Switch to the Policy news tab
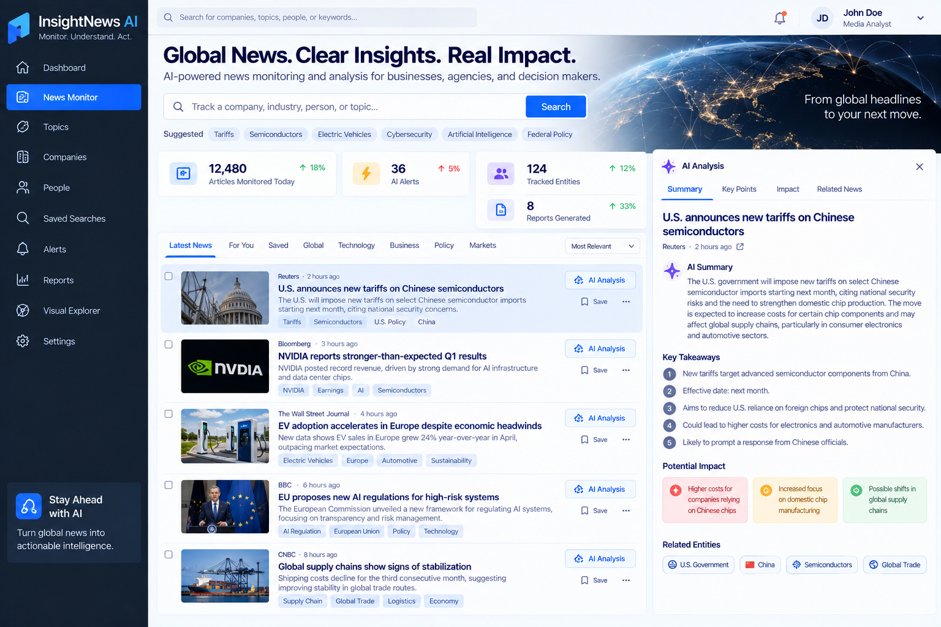Image resolution: width=941 pixels, height=627 pixels. (444, 246)
